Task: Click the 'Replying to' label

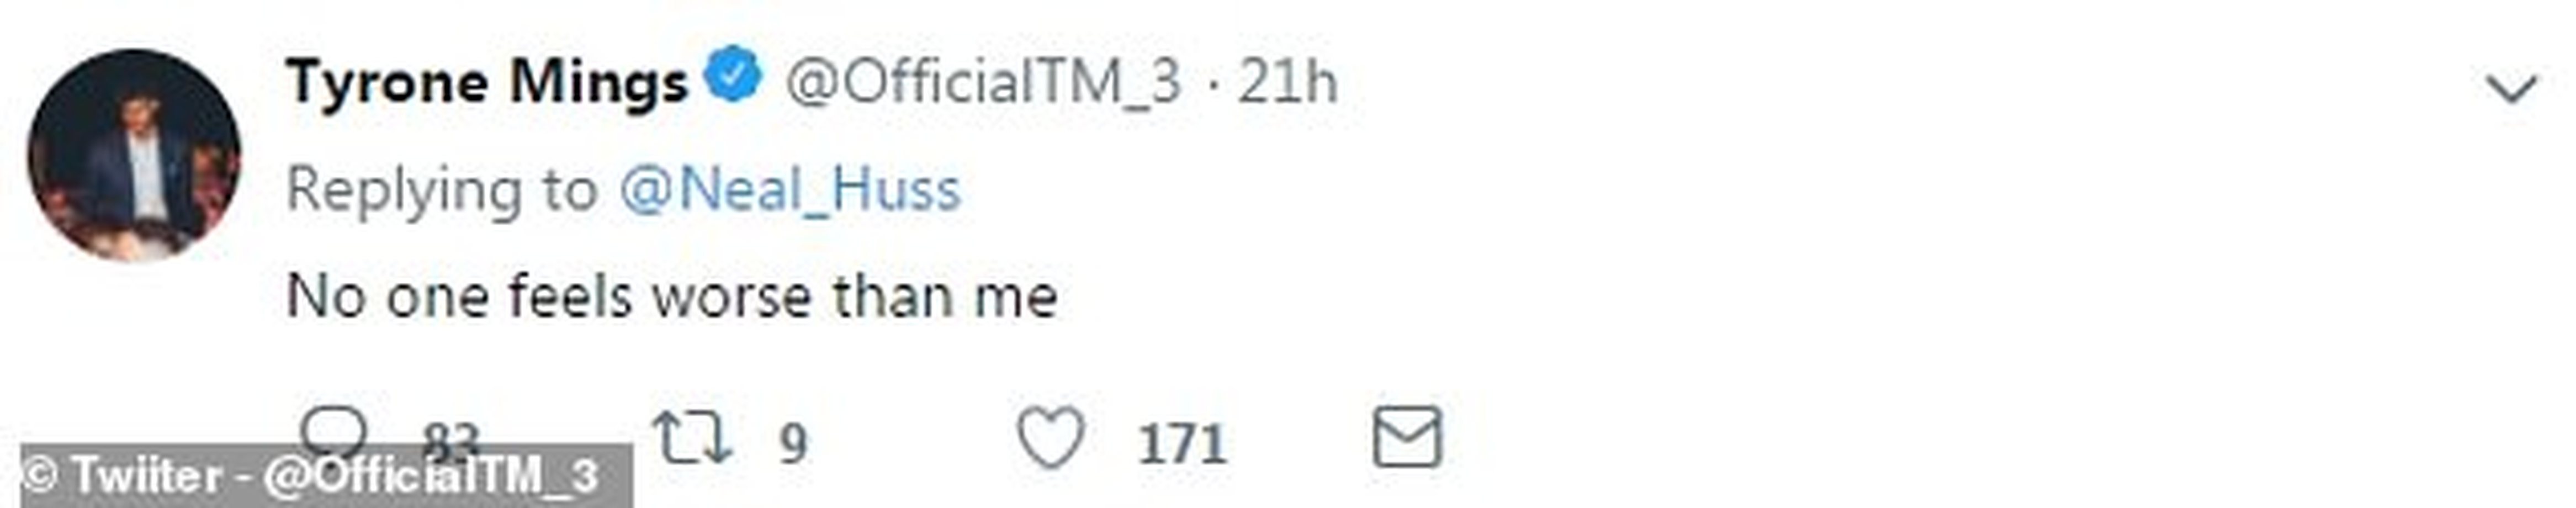Action: [x=442, y=190]
